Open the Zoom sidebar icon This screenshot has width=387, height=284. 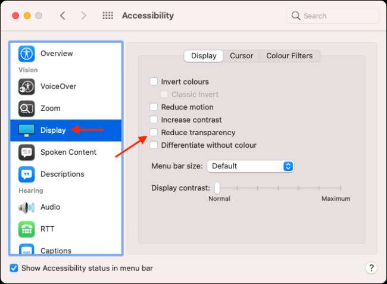(27, 108)
